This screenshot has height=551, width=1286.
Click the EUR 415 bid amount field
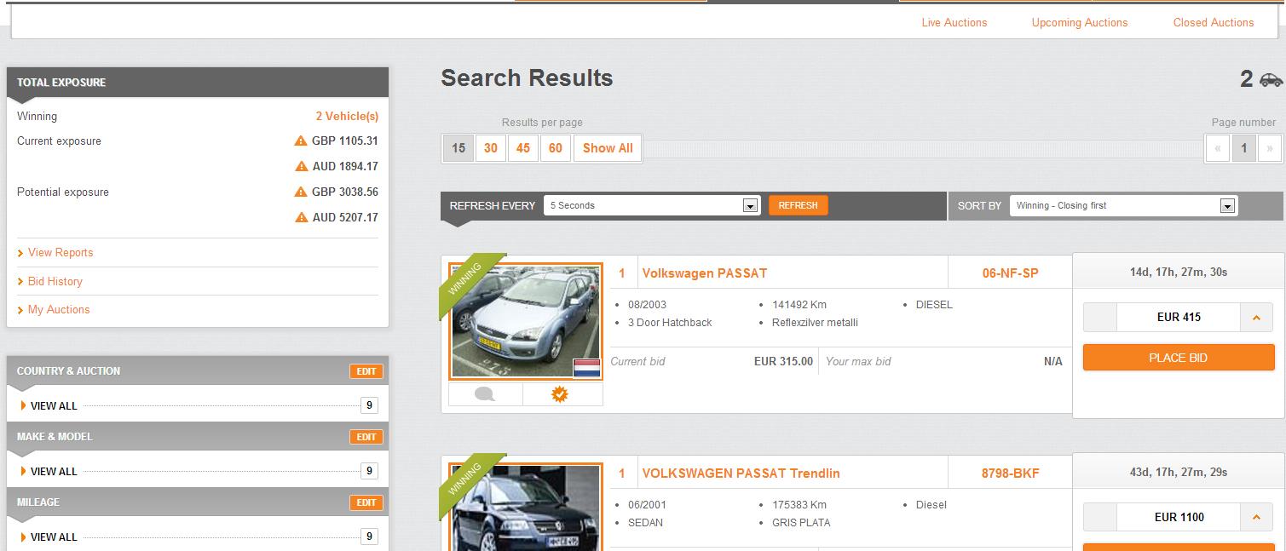[1179, 318]
